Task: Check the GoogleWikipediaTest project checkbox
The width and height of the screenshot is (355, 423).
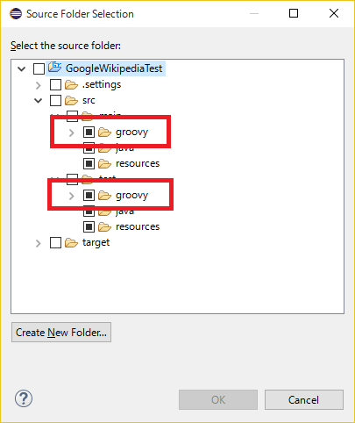Action: (x=39, y=69)
